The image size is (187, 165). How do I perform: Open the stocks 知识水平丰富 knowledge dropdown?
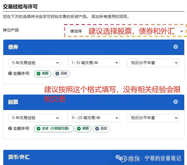pos(153,118)
